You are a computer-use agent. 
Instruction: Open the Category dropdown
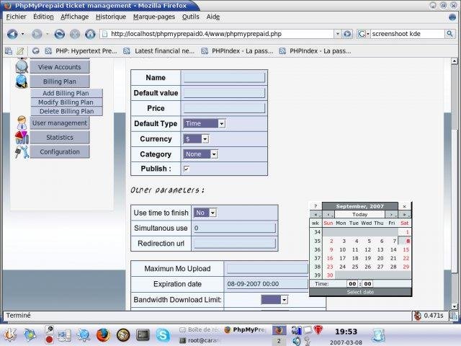tap(200, 154)
